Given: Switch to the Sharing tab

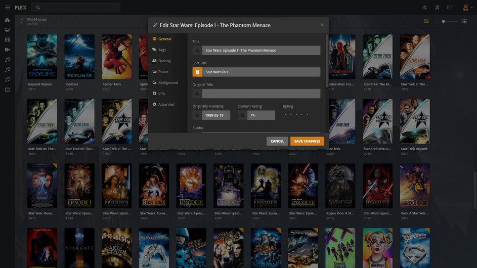Looking at the screenshot, I should coord(161,61).
